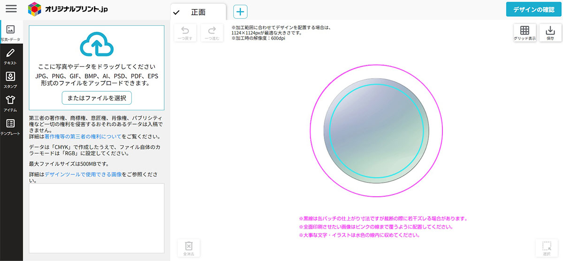Activate the 選択 selection tool
Image resolution: width=563 pixels, height=261 pixels.
click(x=547, y=248)
